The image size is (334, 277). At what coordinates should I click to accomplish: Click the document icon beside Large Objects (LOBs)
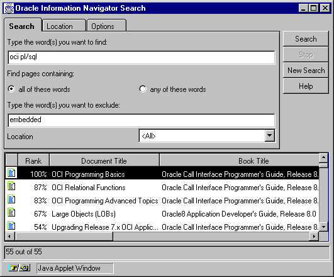click(x=11, y=212)
